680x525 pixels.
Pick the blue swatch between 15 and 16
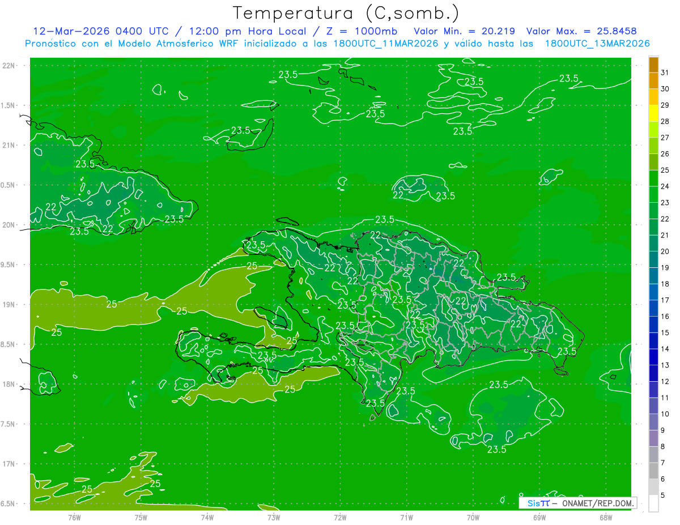click(653, 325)
